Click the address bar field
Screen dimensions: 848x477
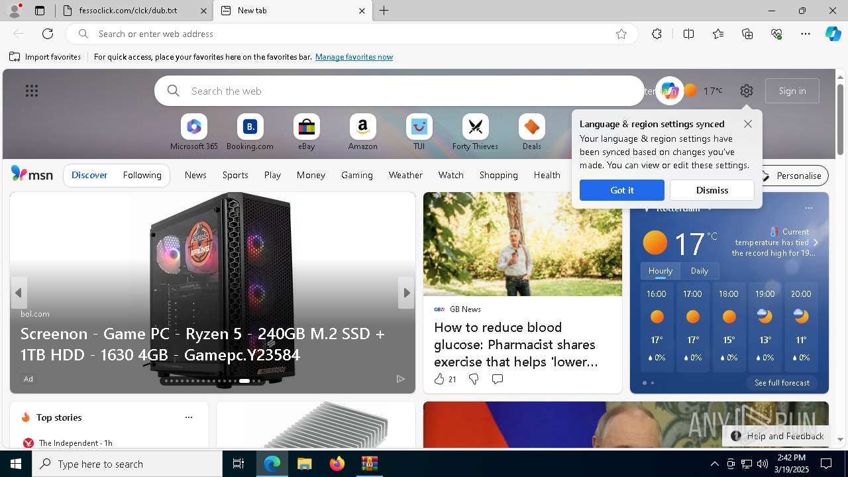tap(351, 34)
